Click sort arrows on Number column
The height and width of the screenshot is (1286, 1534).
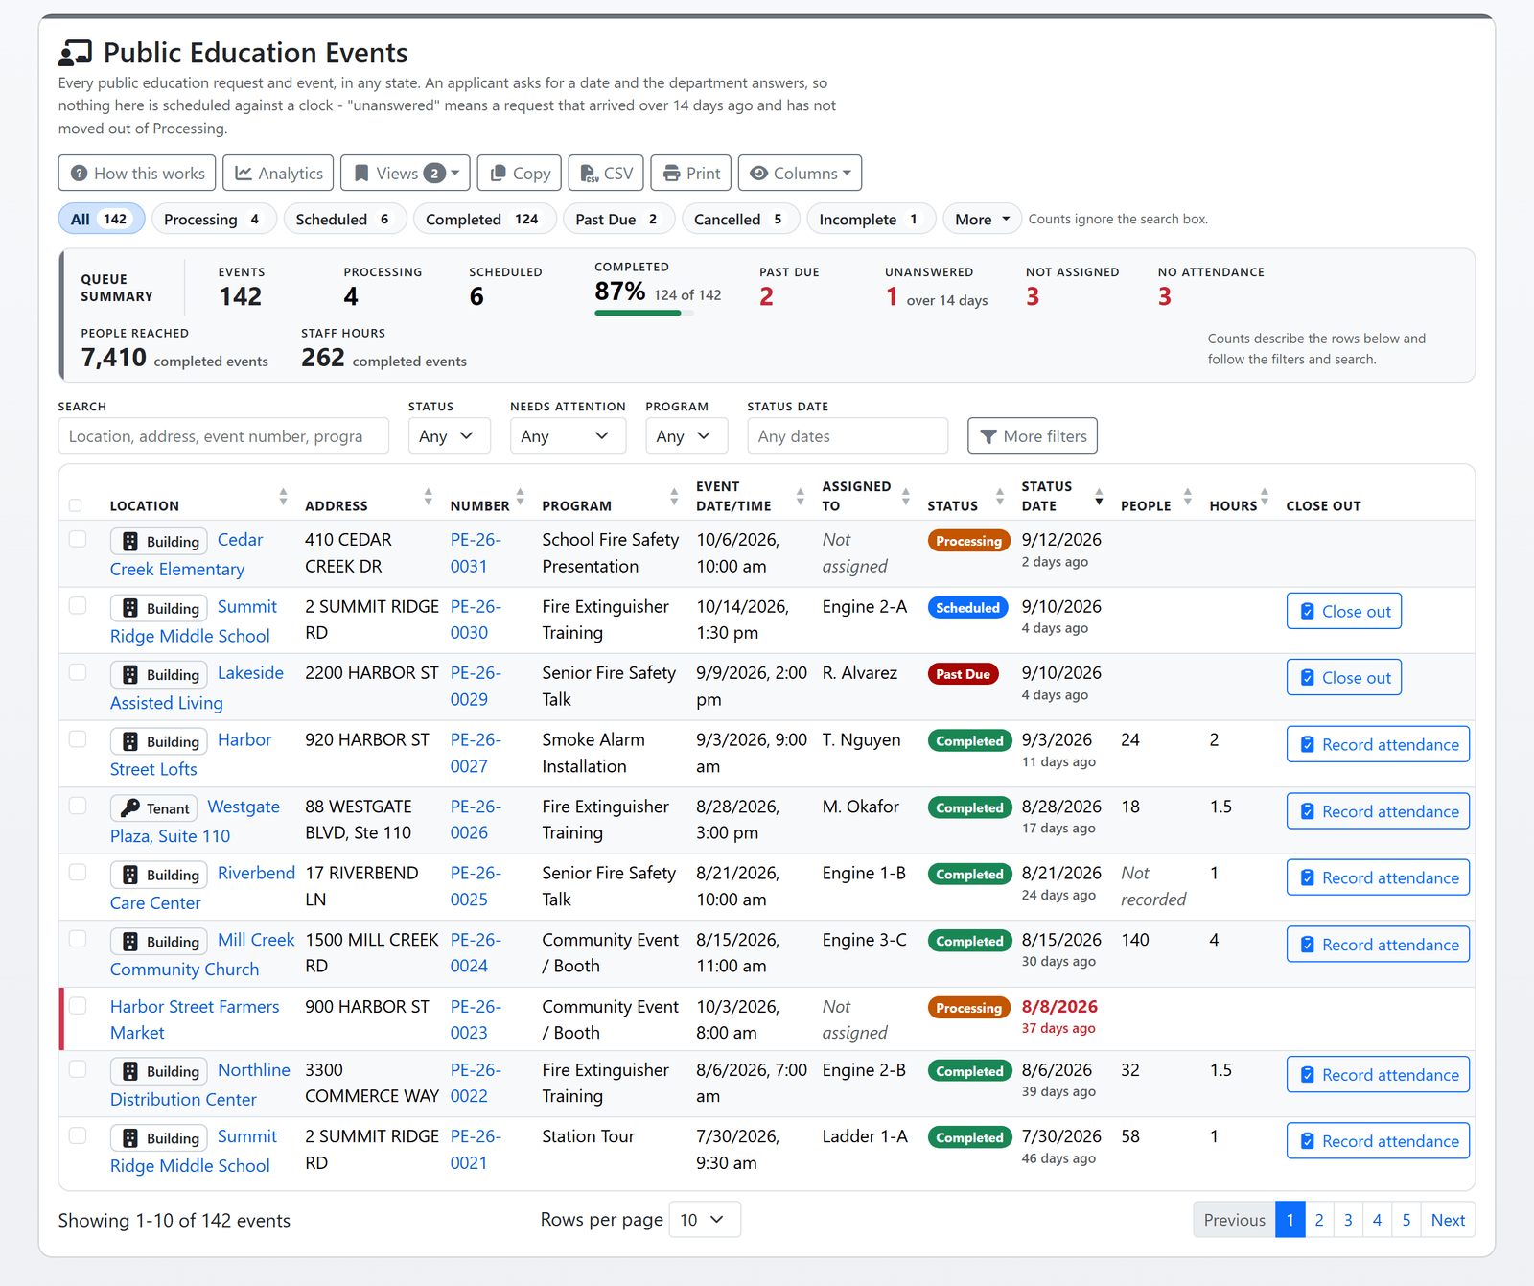coord(520,497)
